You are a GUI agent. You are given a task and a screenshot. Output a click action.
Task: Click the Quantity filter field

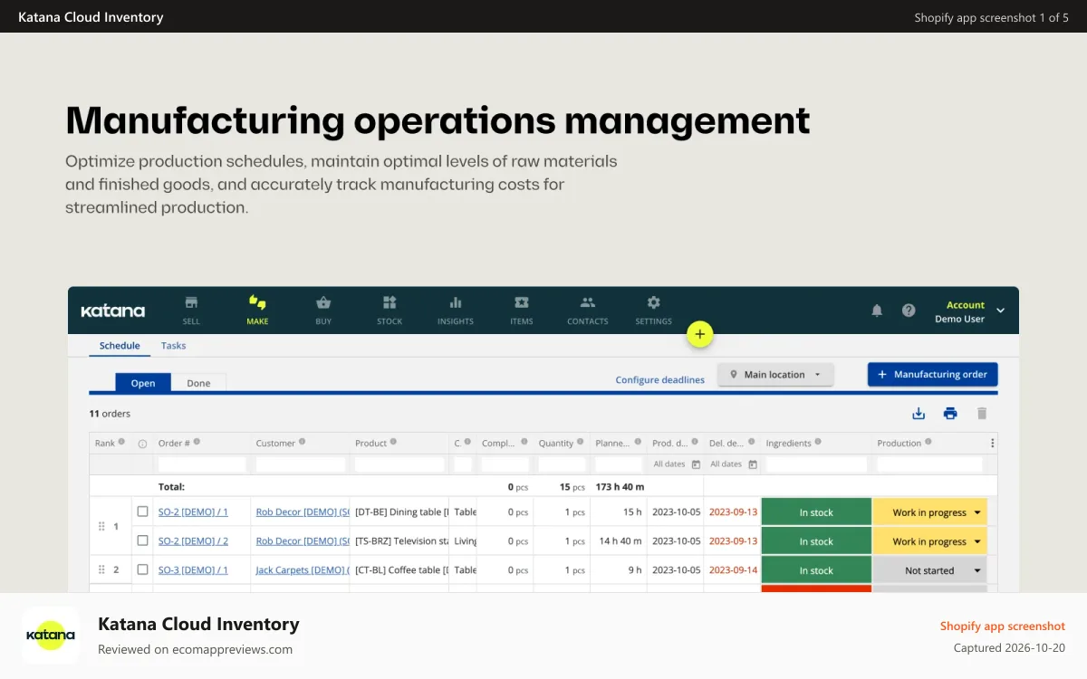562,464
